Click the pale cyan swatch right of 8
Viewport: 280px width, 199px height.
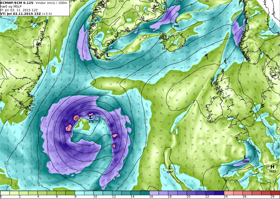(79, 193)
